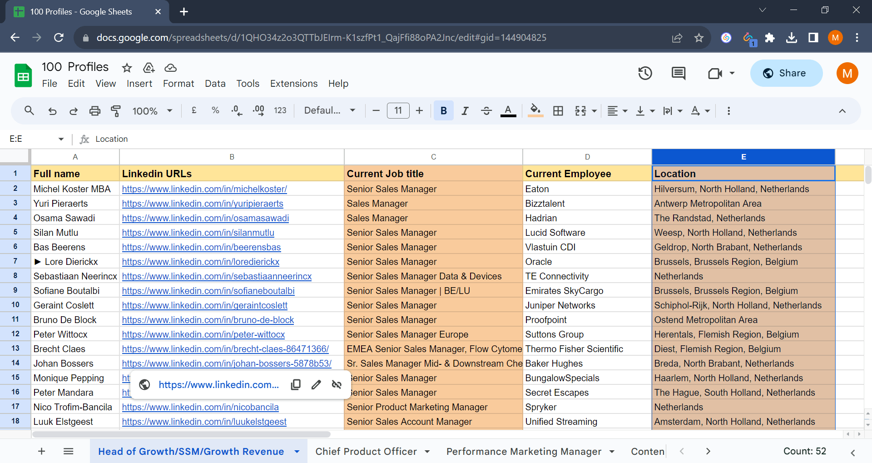
Task: Open the search menus magnifier tool
Action: (29, 110)
